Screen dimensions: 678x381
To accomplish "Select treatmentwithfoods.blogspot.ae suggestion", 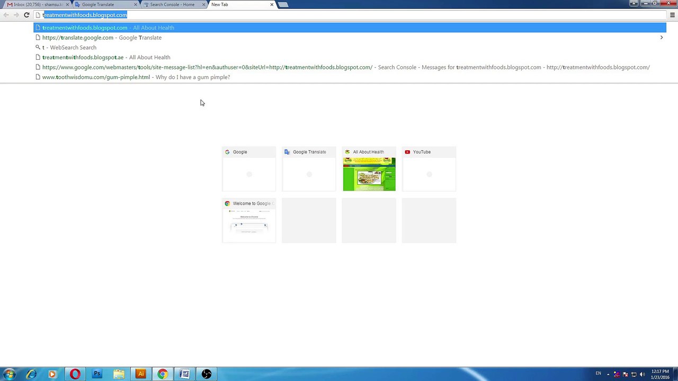I will click(350, 57).
